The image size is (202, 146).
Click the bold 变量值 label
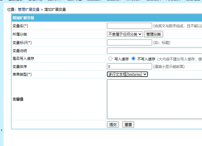coord(18,99)
